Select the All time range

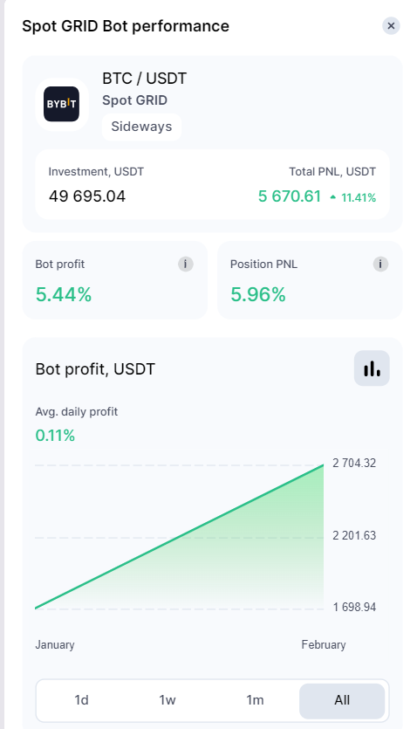click(342, 700)
